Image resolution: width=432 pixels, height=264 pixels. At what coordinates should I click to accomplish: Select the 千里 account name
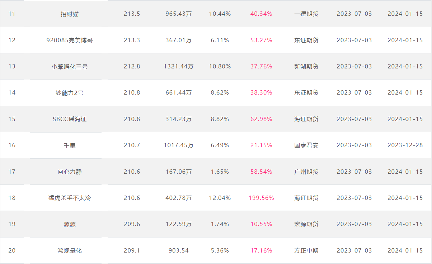pos(70,145)
